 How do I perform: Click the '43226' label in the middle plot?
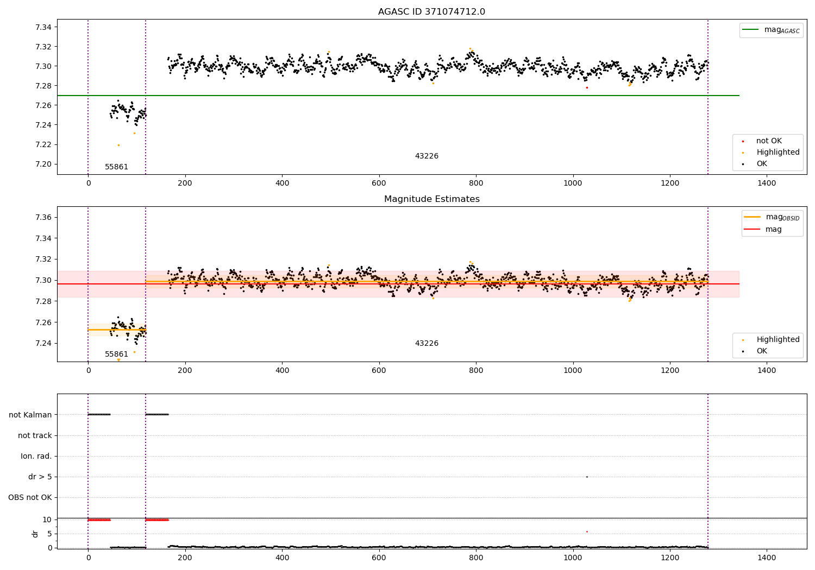coord(427,344)
